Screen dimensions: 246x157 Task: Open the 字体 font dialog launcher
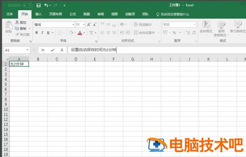click(96, 42)
